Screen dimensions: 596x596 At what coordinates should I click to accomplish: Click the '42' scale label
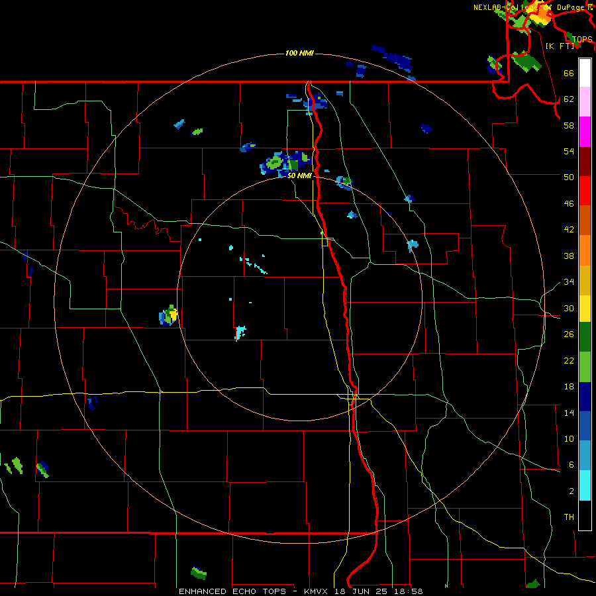569,230
